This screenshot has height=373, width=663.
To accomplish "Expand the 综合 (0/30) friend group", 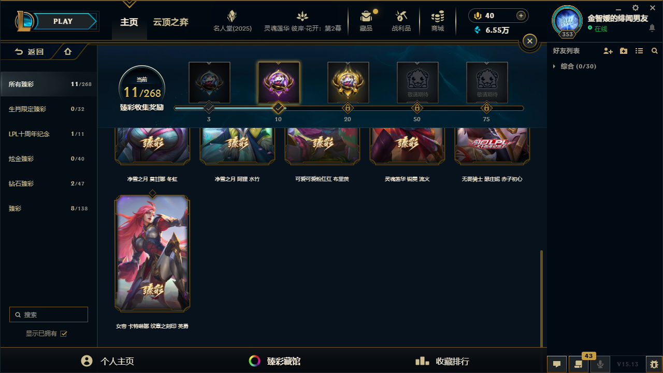I will click(x=575, y=66).
